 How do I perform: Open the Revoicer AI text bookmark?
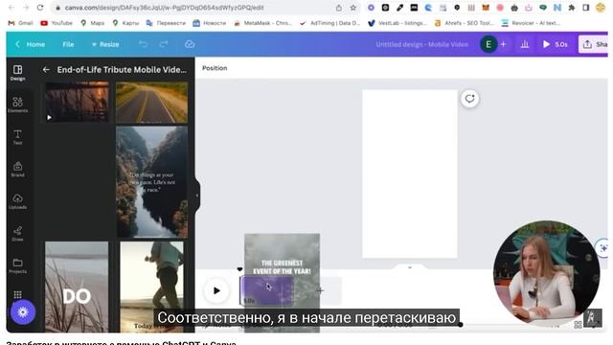(531, 23)
